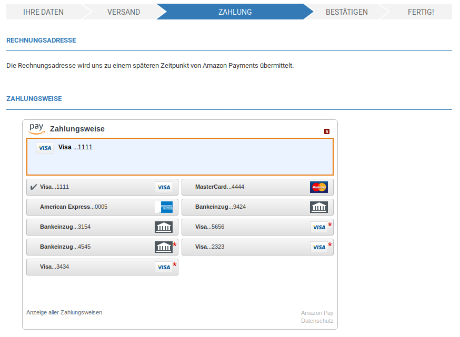Screen dimensions: 460x337
Task: Click the small red S icon
Action: click(327, 131)
